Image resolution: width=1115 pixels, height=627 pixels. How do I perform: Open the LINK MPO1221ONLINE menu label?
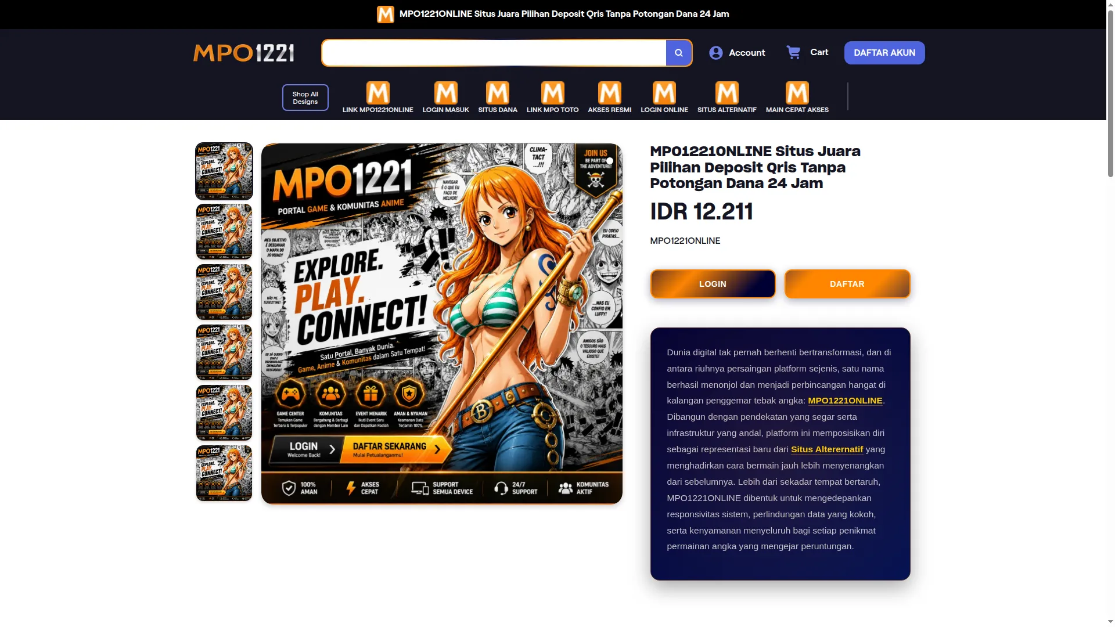click(x=378, y=110)
